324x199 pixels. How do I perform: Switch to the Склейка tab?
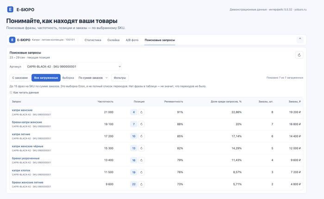[113, 40]
